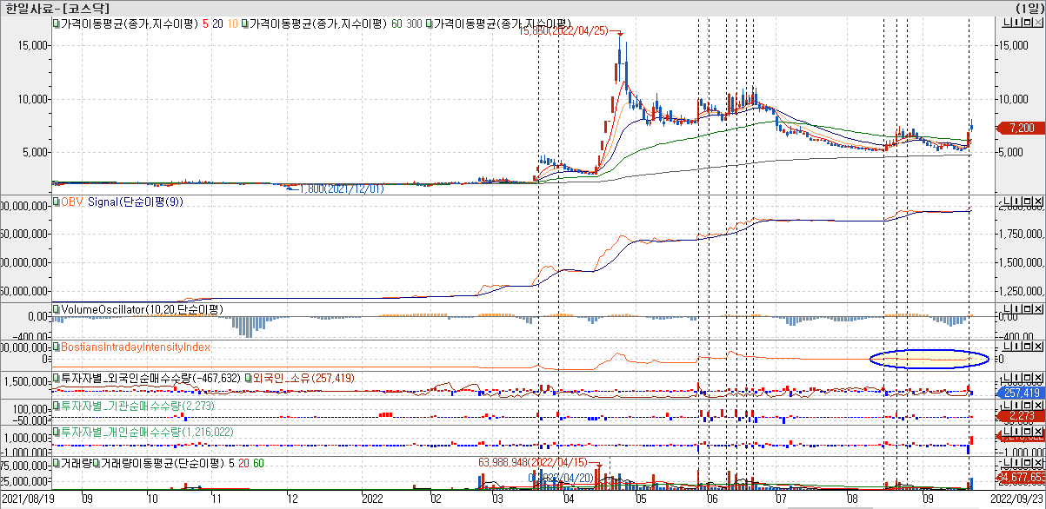Click the L-shaped icon on the BostiansIntradayIntensityIndex panel
Viewport: 1046px width, 509px height.
pyautogui.click(x=1007, y=347)
